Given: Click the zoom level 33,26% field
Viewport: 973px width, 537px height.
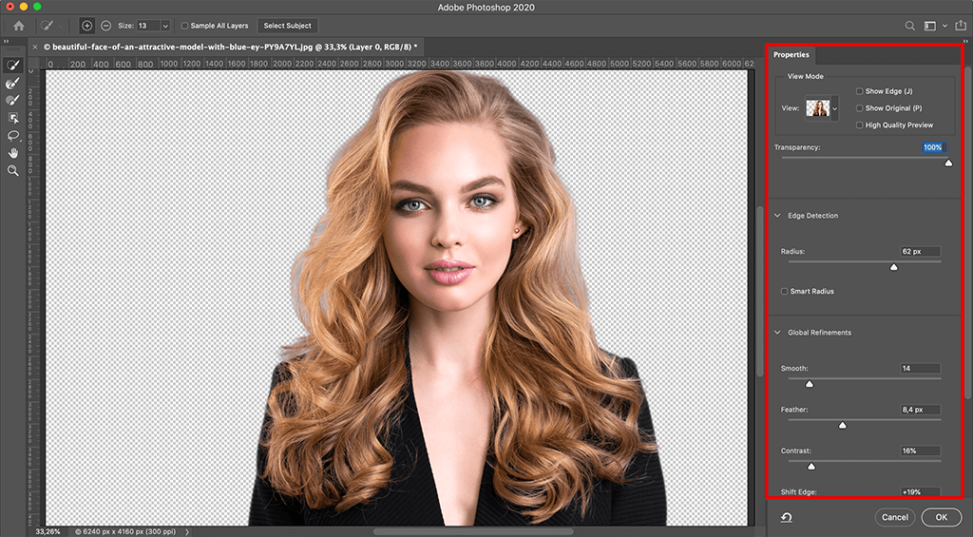Looking at the screenshot, I should pyautogui.click(x=48, y=532).
